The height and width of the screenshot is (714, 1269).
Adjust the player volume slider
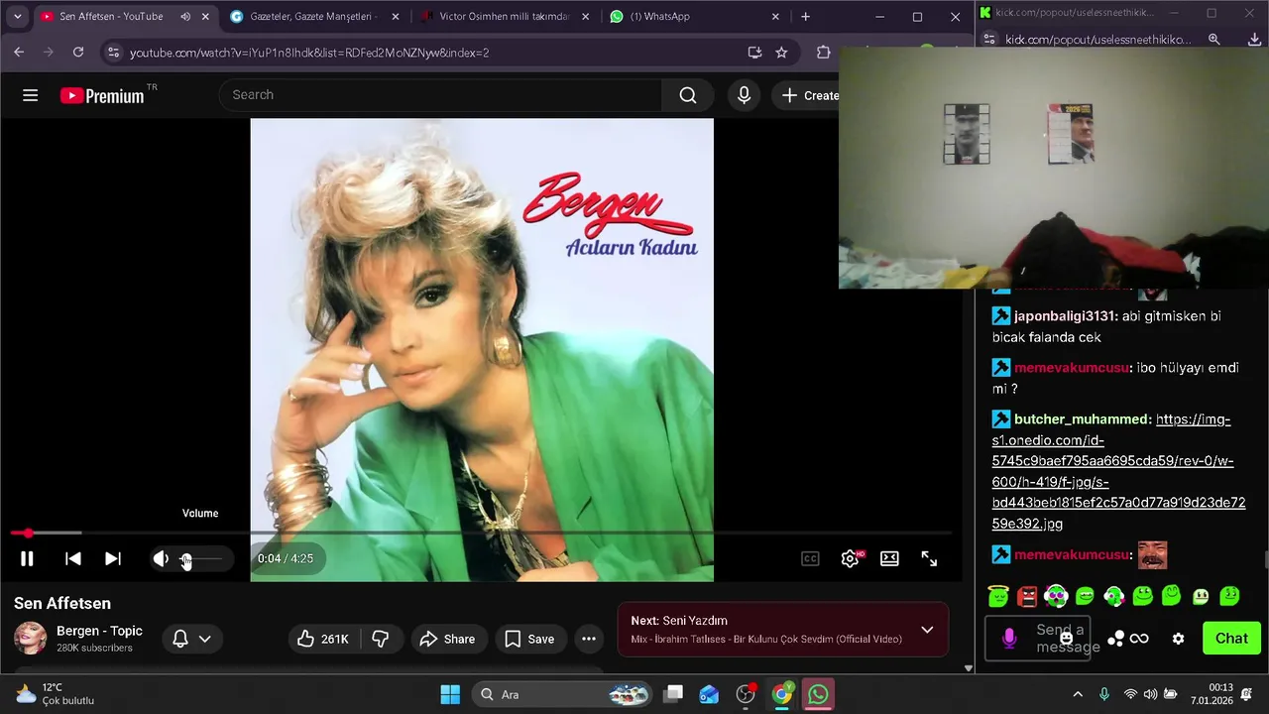[x=200, y=559]
